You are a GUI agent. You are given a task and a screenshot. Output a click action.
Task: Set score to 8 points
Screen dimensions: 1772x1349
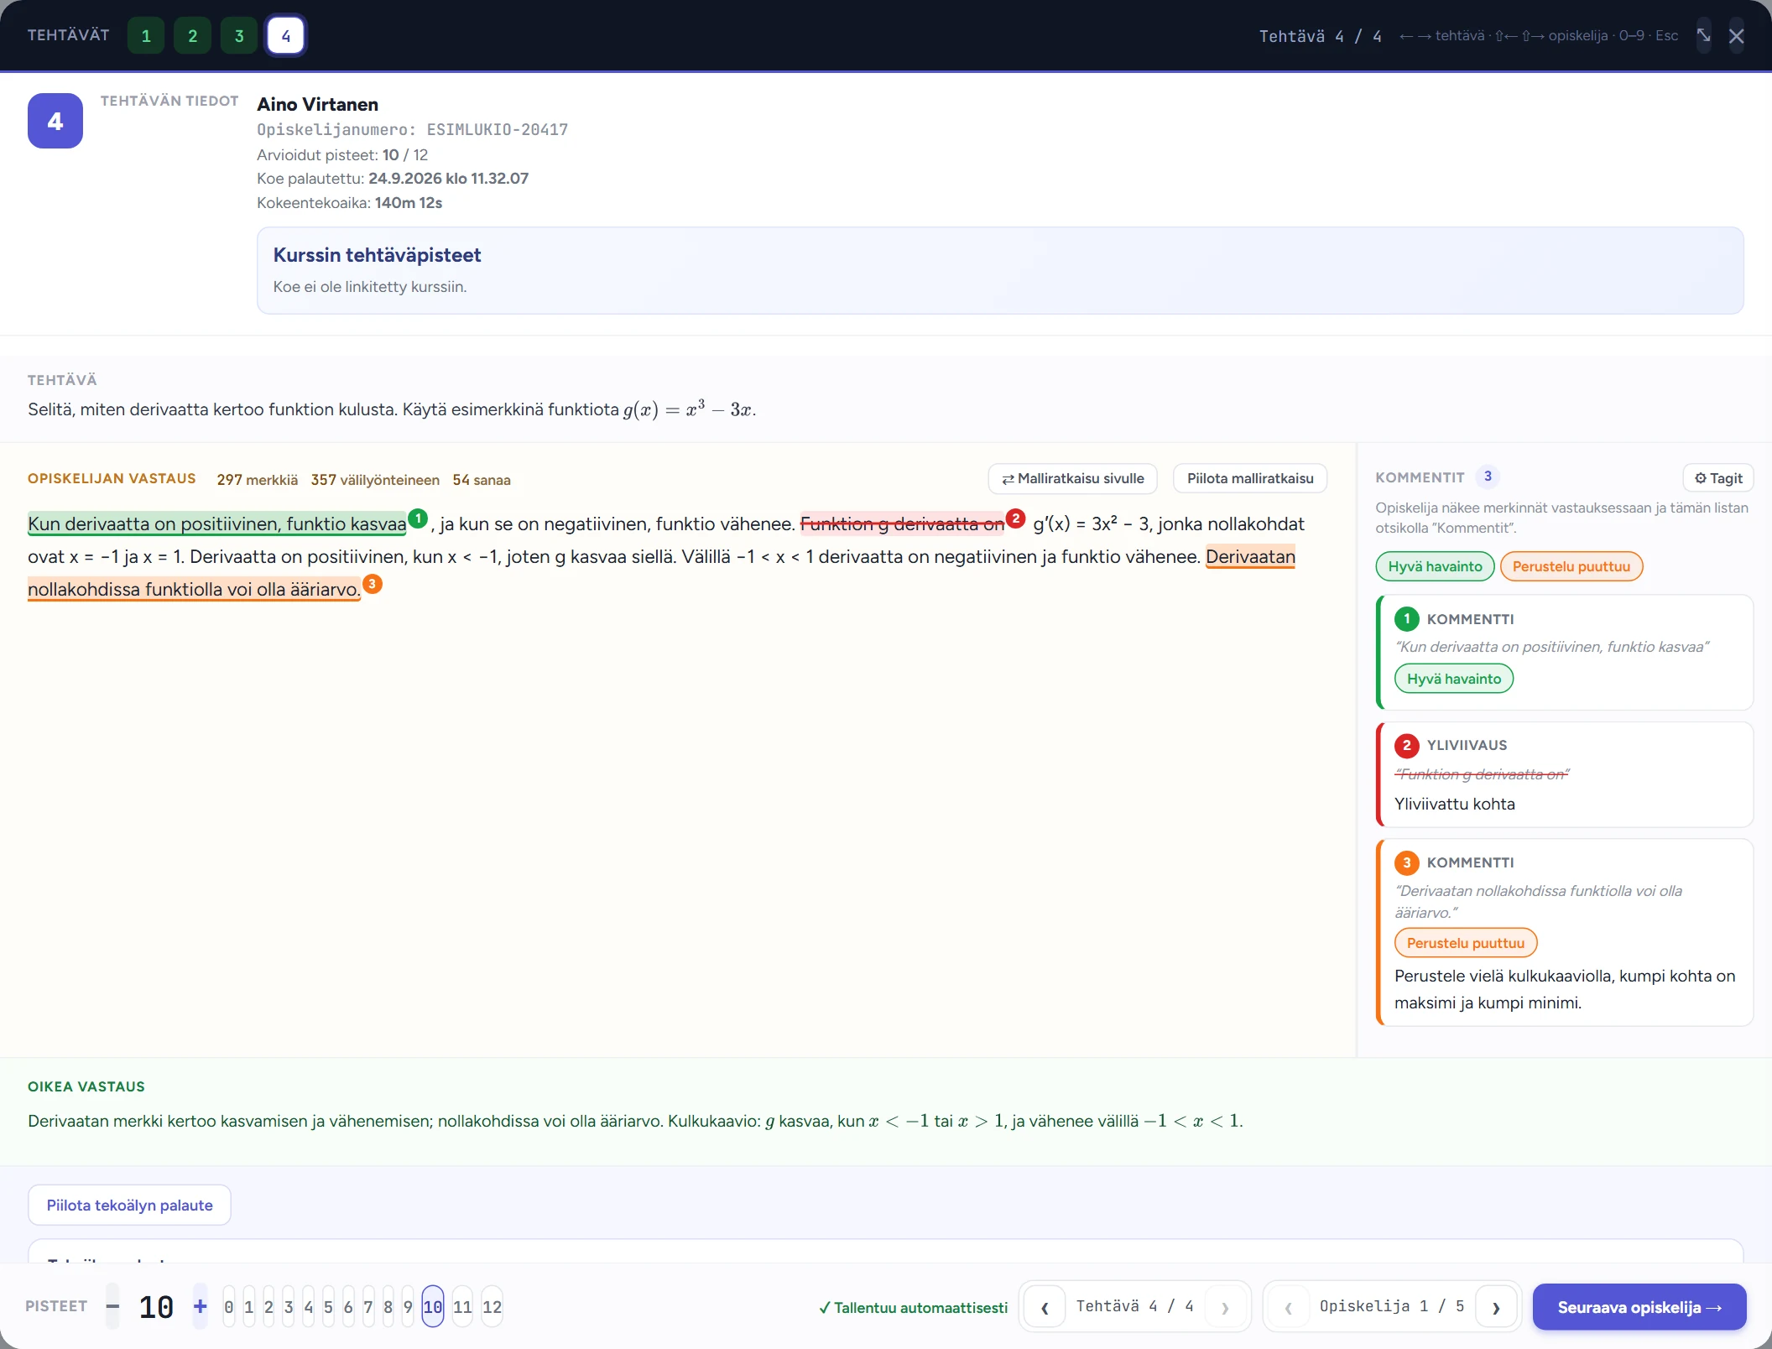(x=388, y=1307)
